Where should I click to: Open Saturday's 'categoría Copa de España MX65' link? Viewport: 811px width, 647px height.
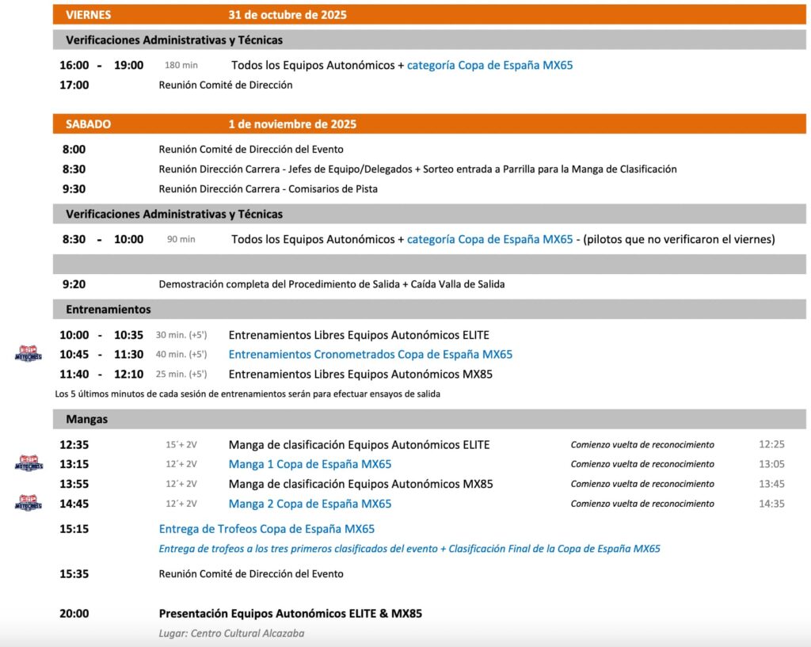click(489, 239)
